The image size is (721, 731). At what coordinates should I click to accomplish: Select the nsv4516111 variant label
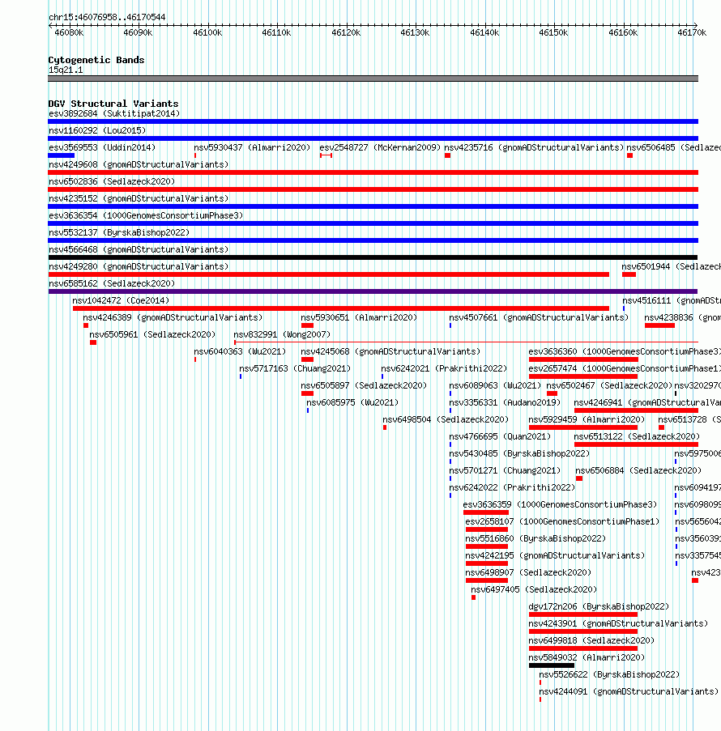[672, 300]
